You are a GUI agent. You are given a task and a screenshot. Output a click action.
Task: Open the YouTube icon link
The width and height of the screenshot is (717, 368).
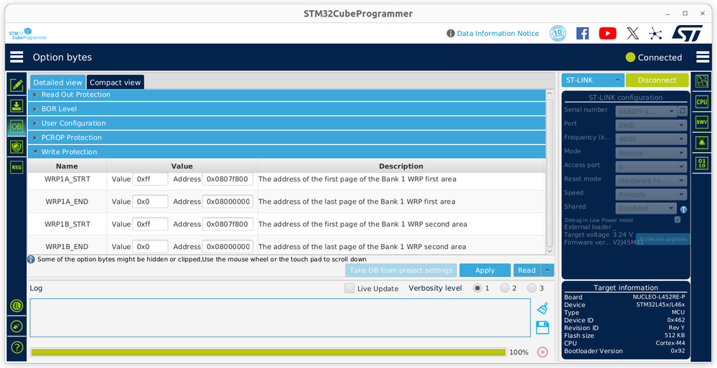point(607,34)
